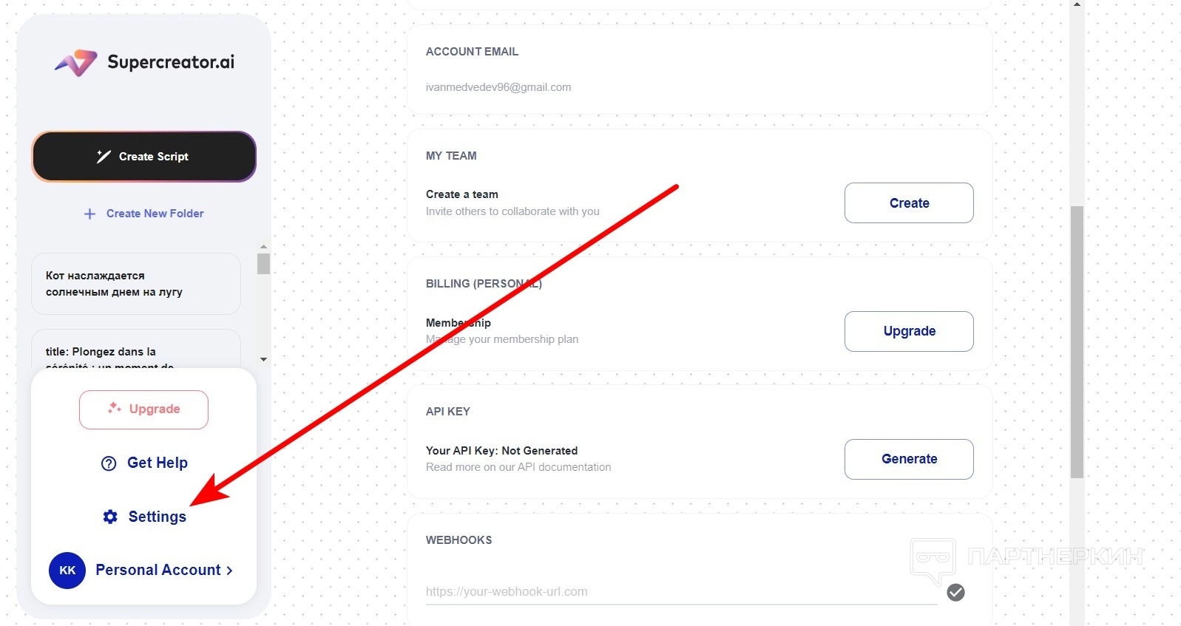
Task: Click the Upgrade membership button
Action: click(x=909, y=331)
